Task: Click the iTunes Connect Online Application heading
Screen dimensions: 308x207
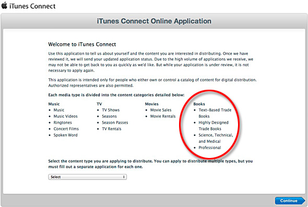Action: click(154, 21)
